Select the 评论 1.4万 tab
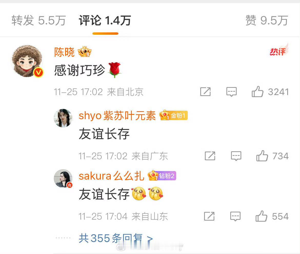The image size is (300, 254). 105,20
